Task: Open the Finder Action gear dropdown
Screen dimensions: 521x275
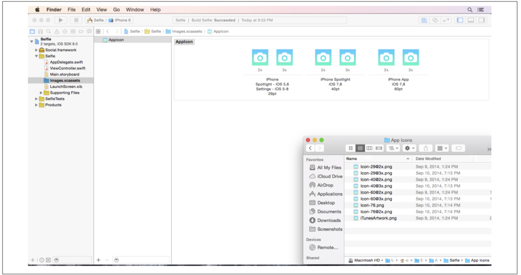Action: pos(409,148)
